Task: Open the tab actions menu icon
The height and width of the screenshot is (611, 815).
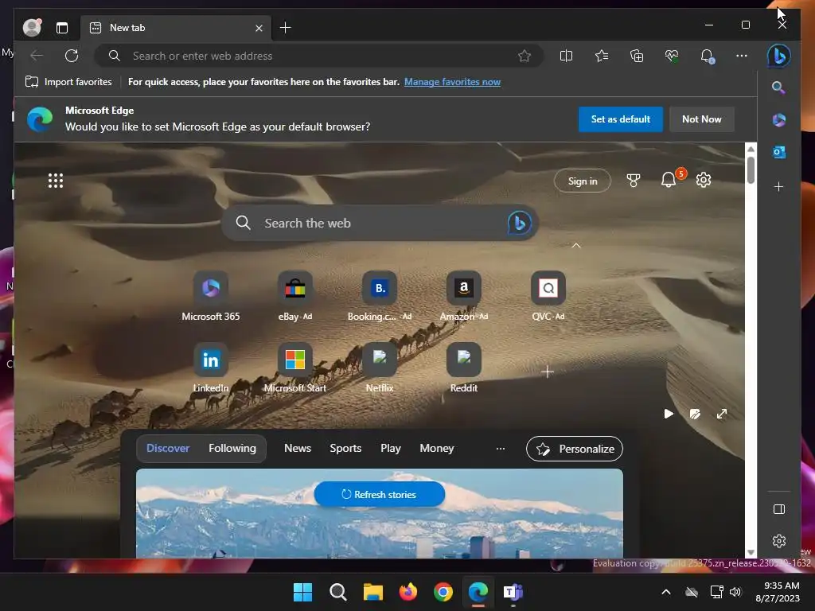Action: 62,28
